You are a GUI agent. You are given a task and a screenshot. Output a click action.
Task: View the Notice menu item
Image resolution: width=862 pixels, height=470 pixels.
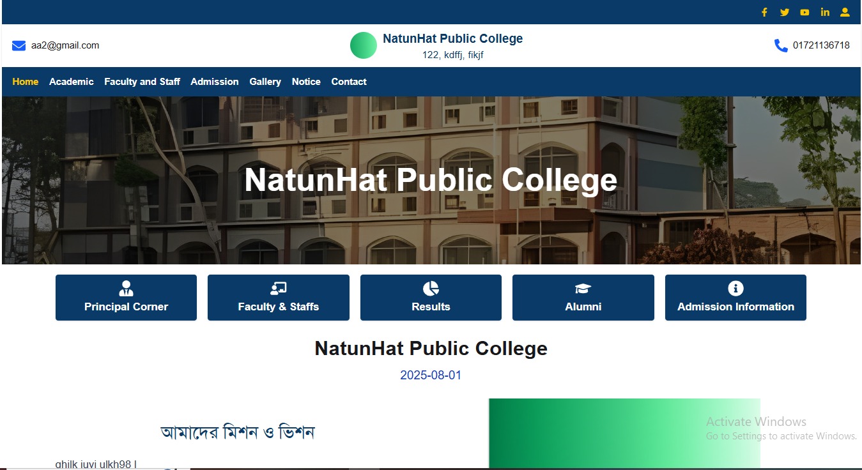coord(306,82)
